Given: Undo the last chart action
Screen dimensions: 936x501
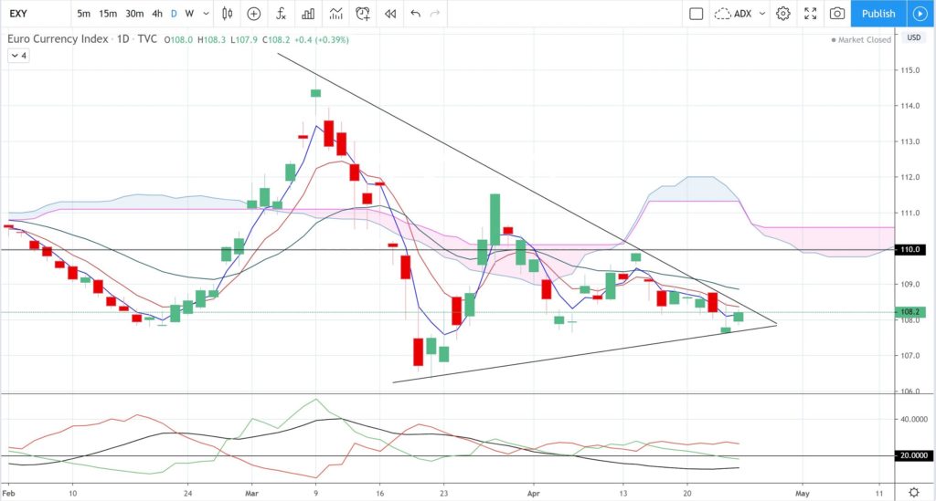Looking at the screenshot, I should pyautogui.click(x=416, y=13).
